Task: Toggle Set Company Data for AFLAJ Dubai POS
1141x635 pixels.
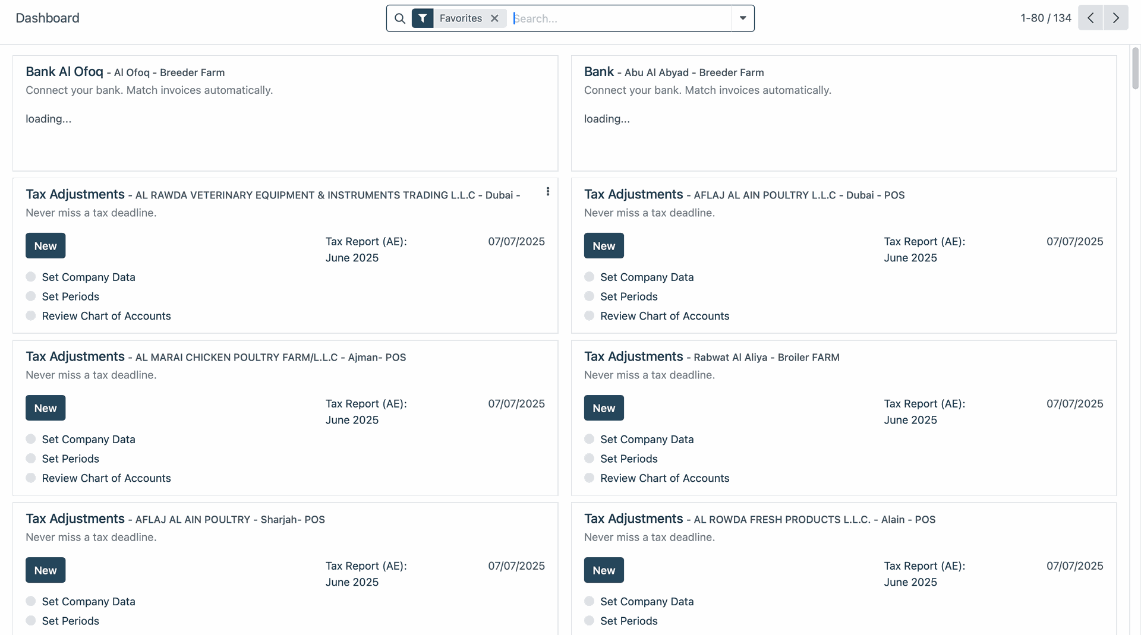Action: (589, 277)
